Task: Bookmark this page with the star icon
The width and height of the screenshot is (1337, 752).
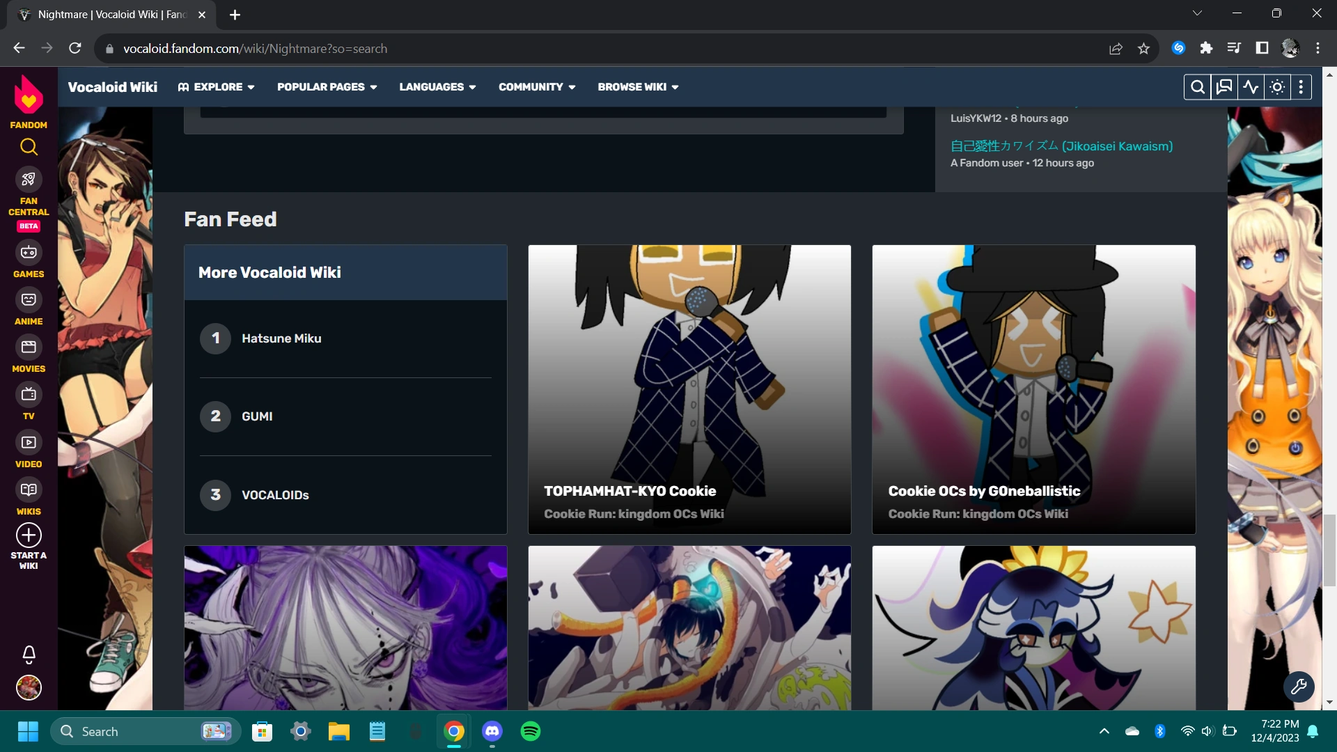Action: (1143, 49)
